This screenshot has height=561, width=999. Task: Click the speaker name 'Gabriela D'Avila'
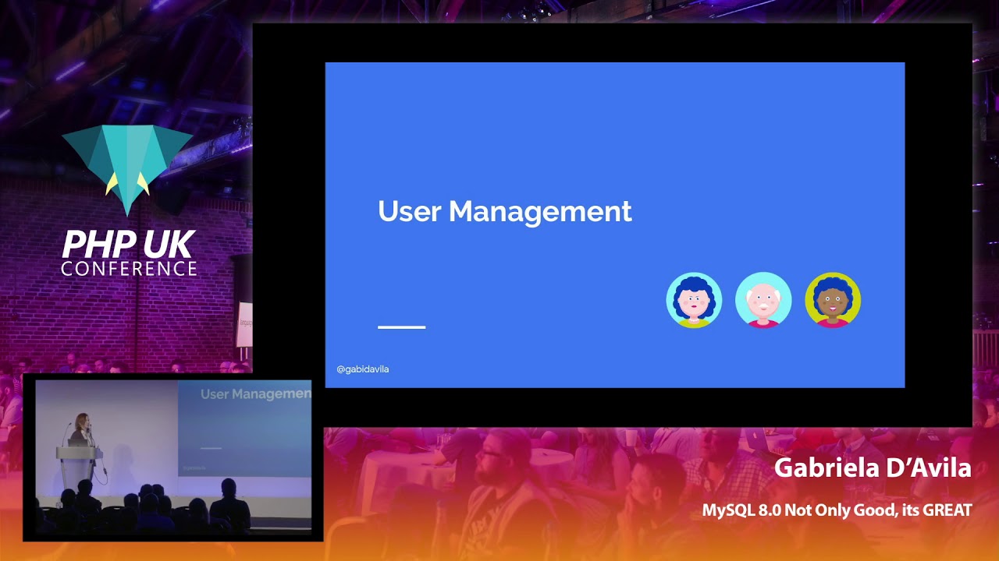873,468
